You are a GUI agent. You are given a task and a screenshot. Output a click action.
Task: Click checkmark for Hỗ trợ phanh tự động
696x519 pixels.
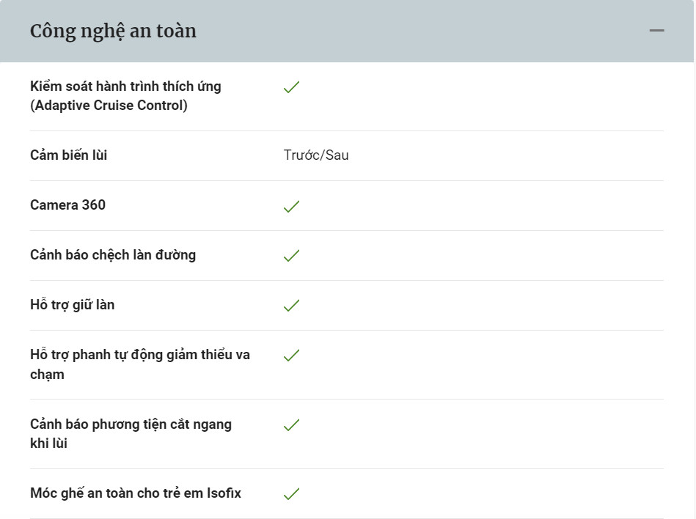(292, 356)
